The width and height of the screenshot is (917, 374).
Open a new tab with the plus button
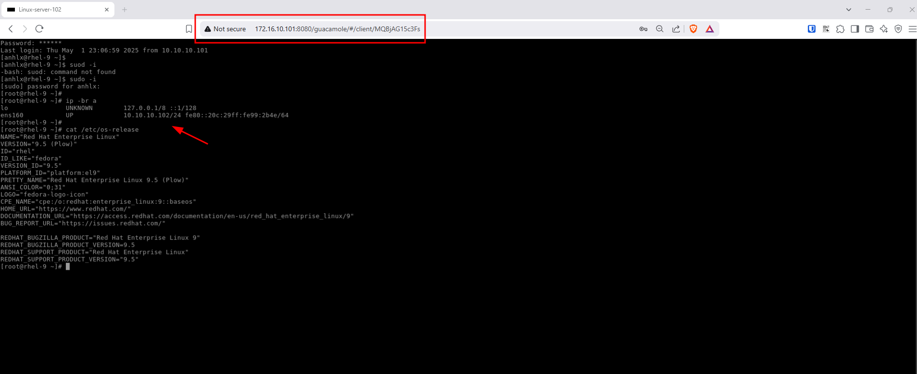tap(125, 10)
